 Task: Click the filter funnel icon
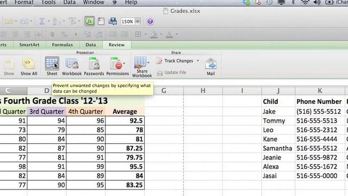(72, 21)
